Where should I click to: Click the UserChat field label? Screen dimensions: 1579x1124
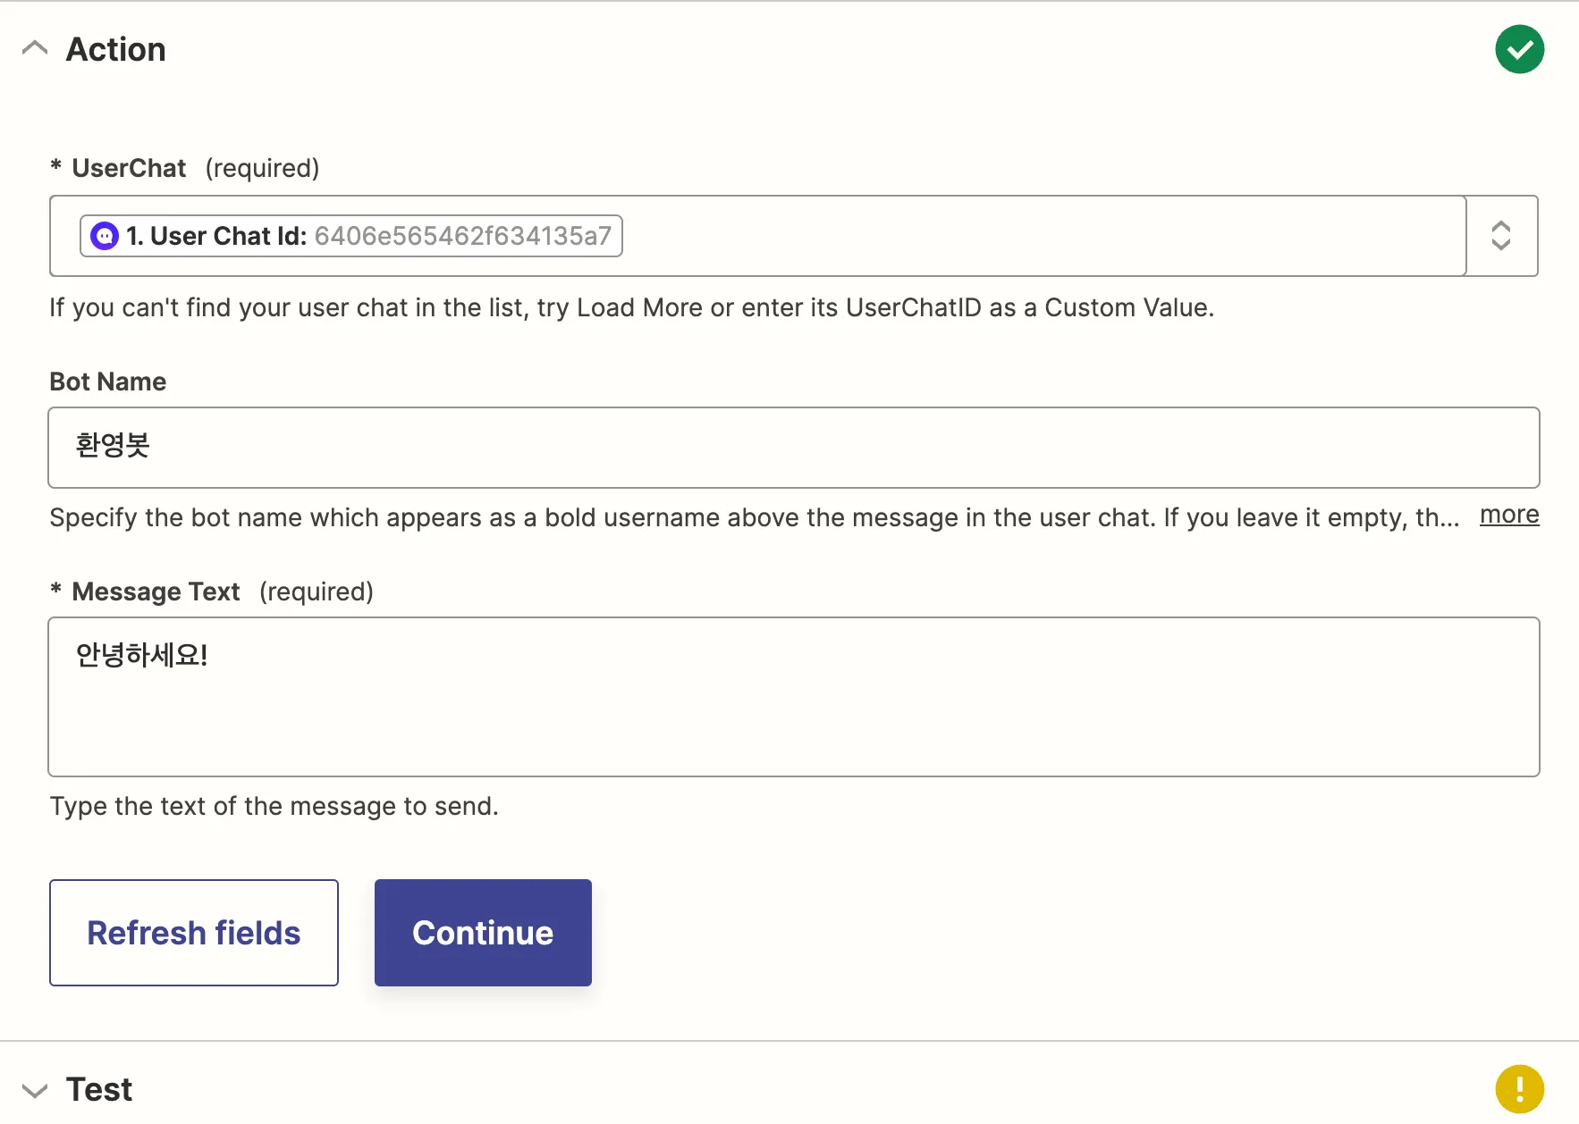point(129,168)
